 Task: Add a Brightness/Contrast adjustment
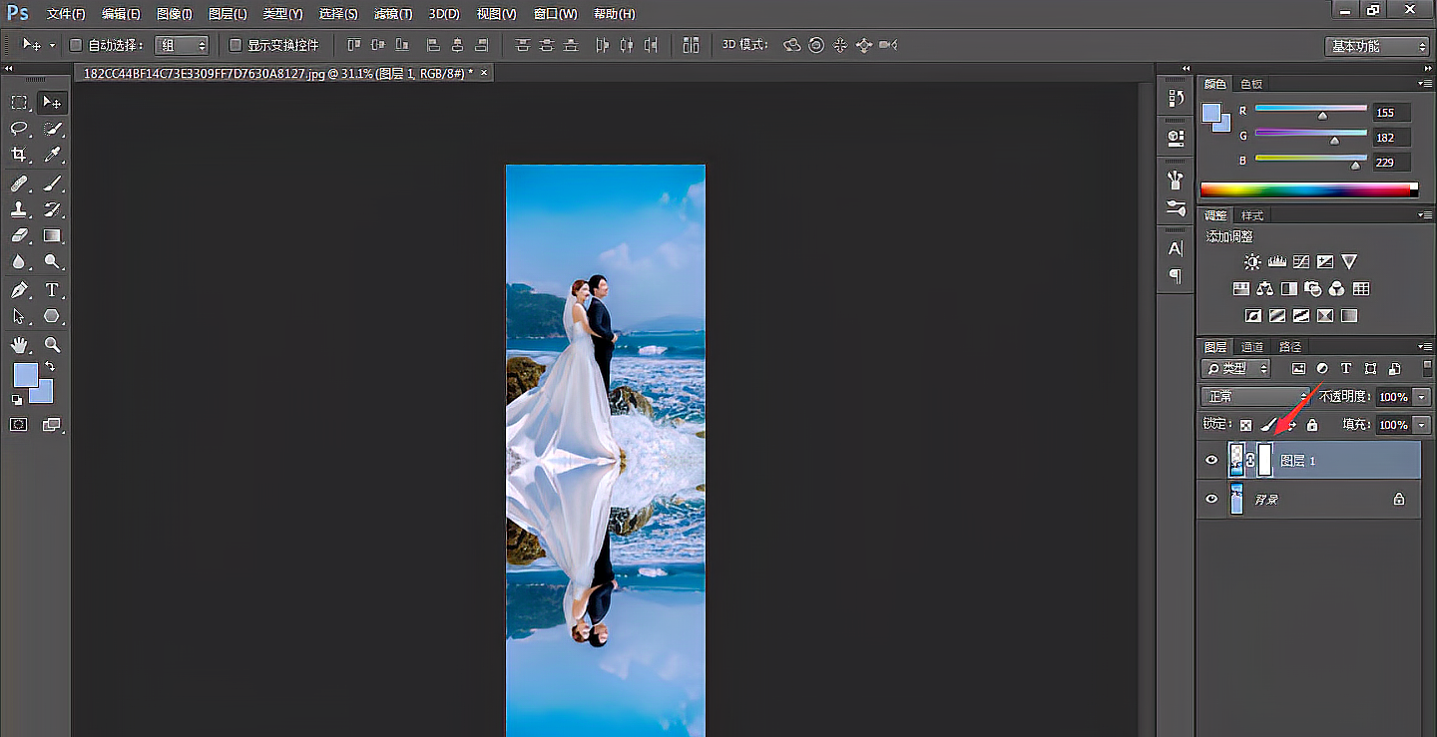pyautogui.click(x=1252, y=262)
